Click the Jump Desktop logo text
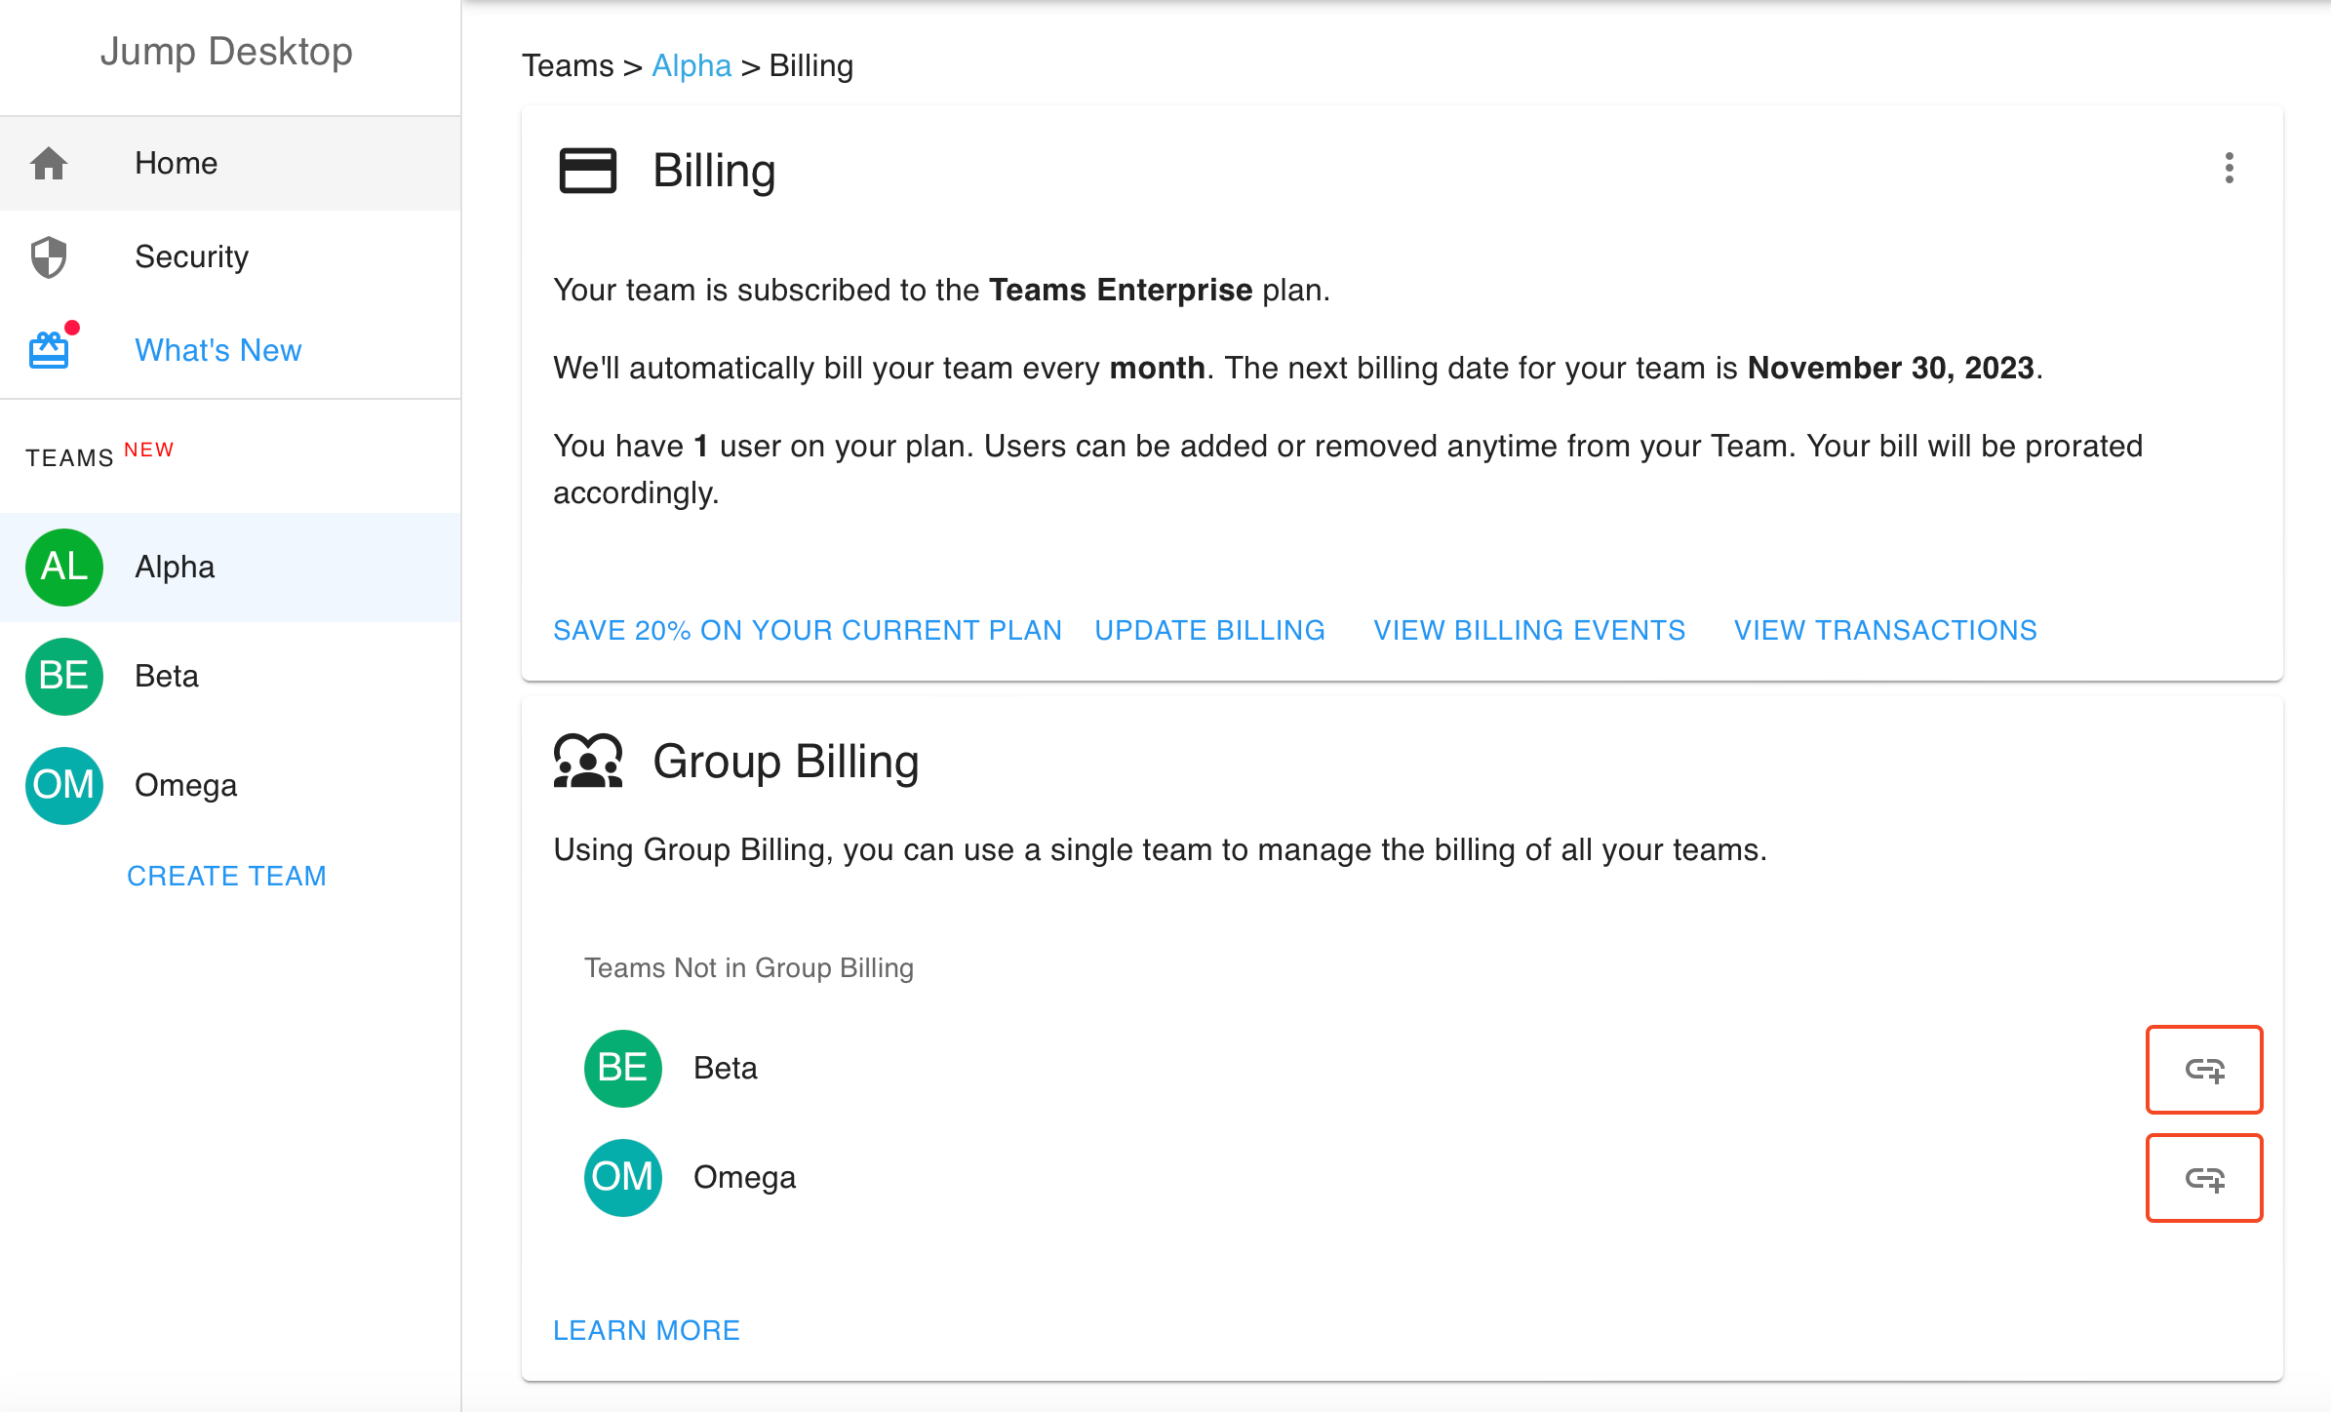Image resolution: width=2331 pixels, height=1412 pixels. (226, 52)
